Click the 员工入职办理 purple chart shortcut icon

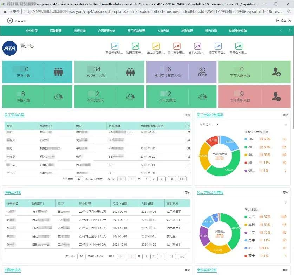[x=197, y=46]
